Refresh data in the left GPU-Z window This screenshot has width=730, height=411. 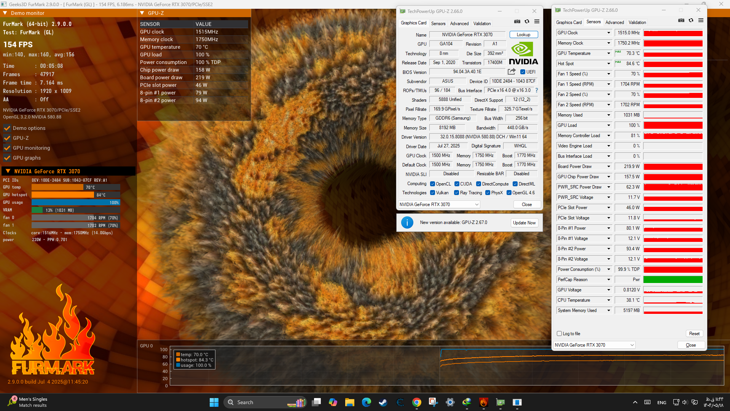point(527,22)
